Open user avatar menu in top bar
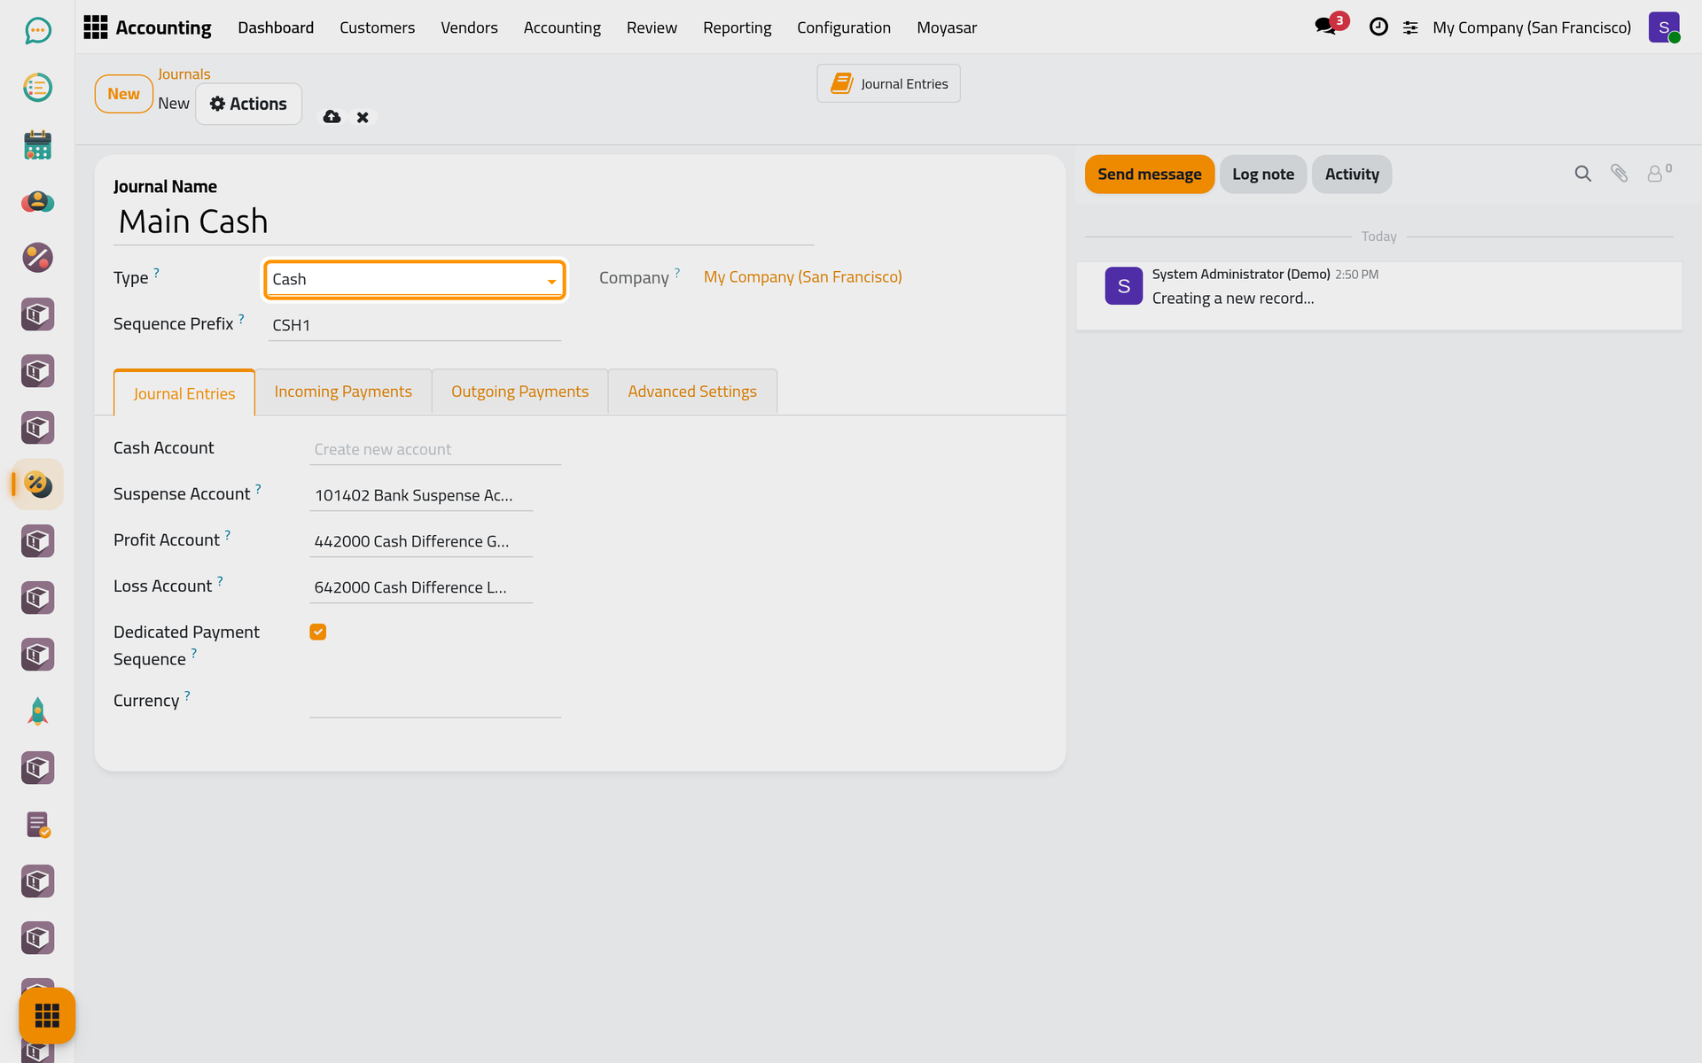Screen dimensions: 1702x1063 1664,27
